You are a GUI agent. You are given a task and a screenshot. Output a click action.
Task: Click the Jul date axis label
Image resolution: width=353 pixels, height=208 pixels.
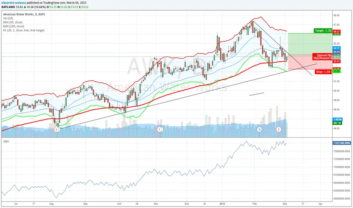coord(16,204)
